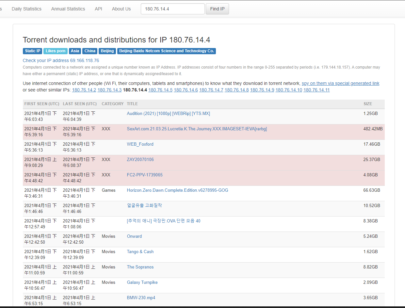The image size is (405, 308).
Task: Go to the API page
Action: tap(98, 9)
